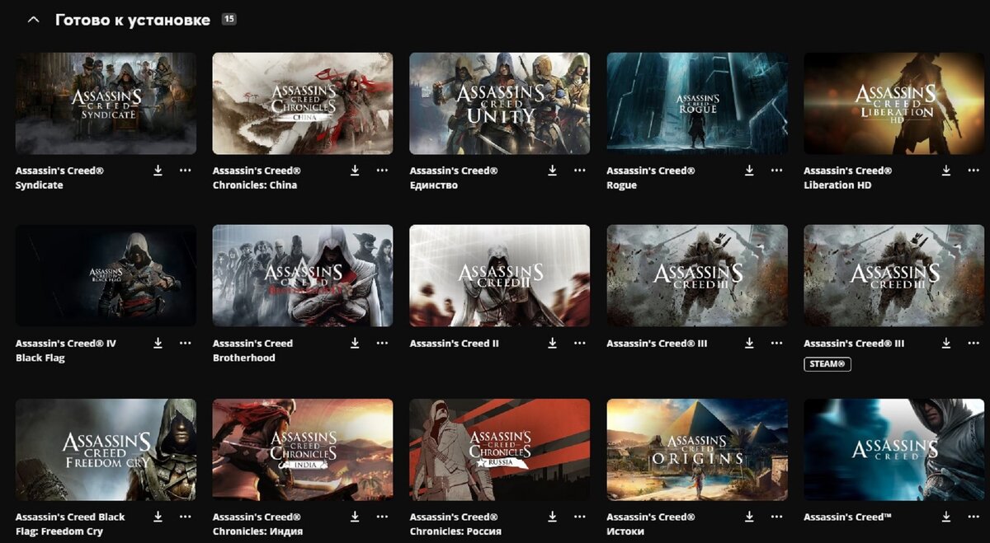
Task: Open more options for Assassin's Creed Единство
Action: pyautogui.click(x=580, y=170)
